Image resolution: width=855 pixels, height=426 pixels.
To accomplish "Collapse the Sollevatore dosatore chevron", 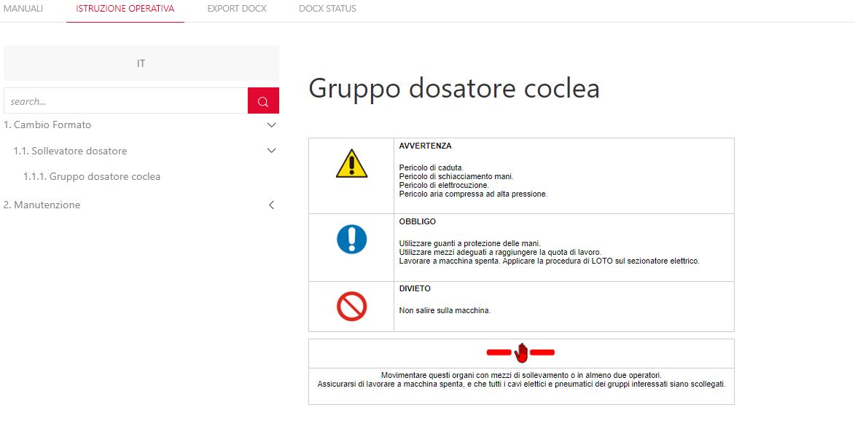I will [x=271, y=151].
